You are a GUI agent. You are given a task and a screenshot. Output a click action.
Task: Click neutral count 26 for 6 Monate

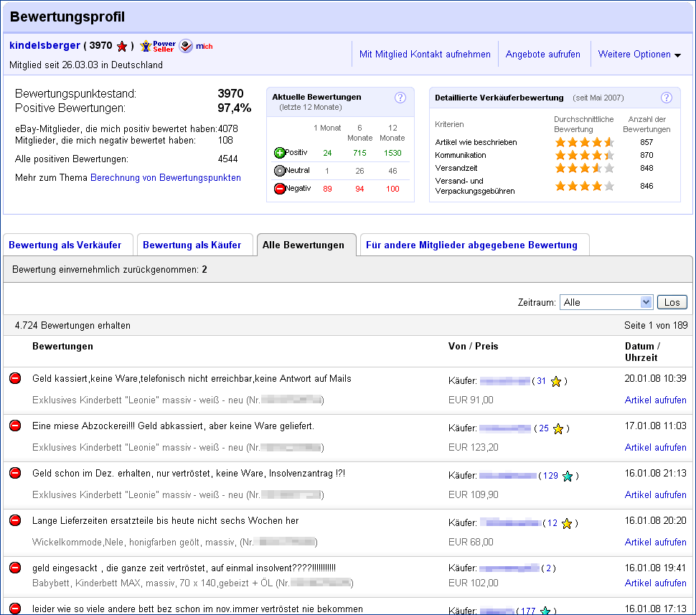coord(359,171)
